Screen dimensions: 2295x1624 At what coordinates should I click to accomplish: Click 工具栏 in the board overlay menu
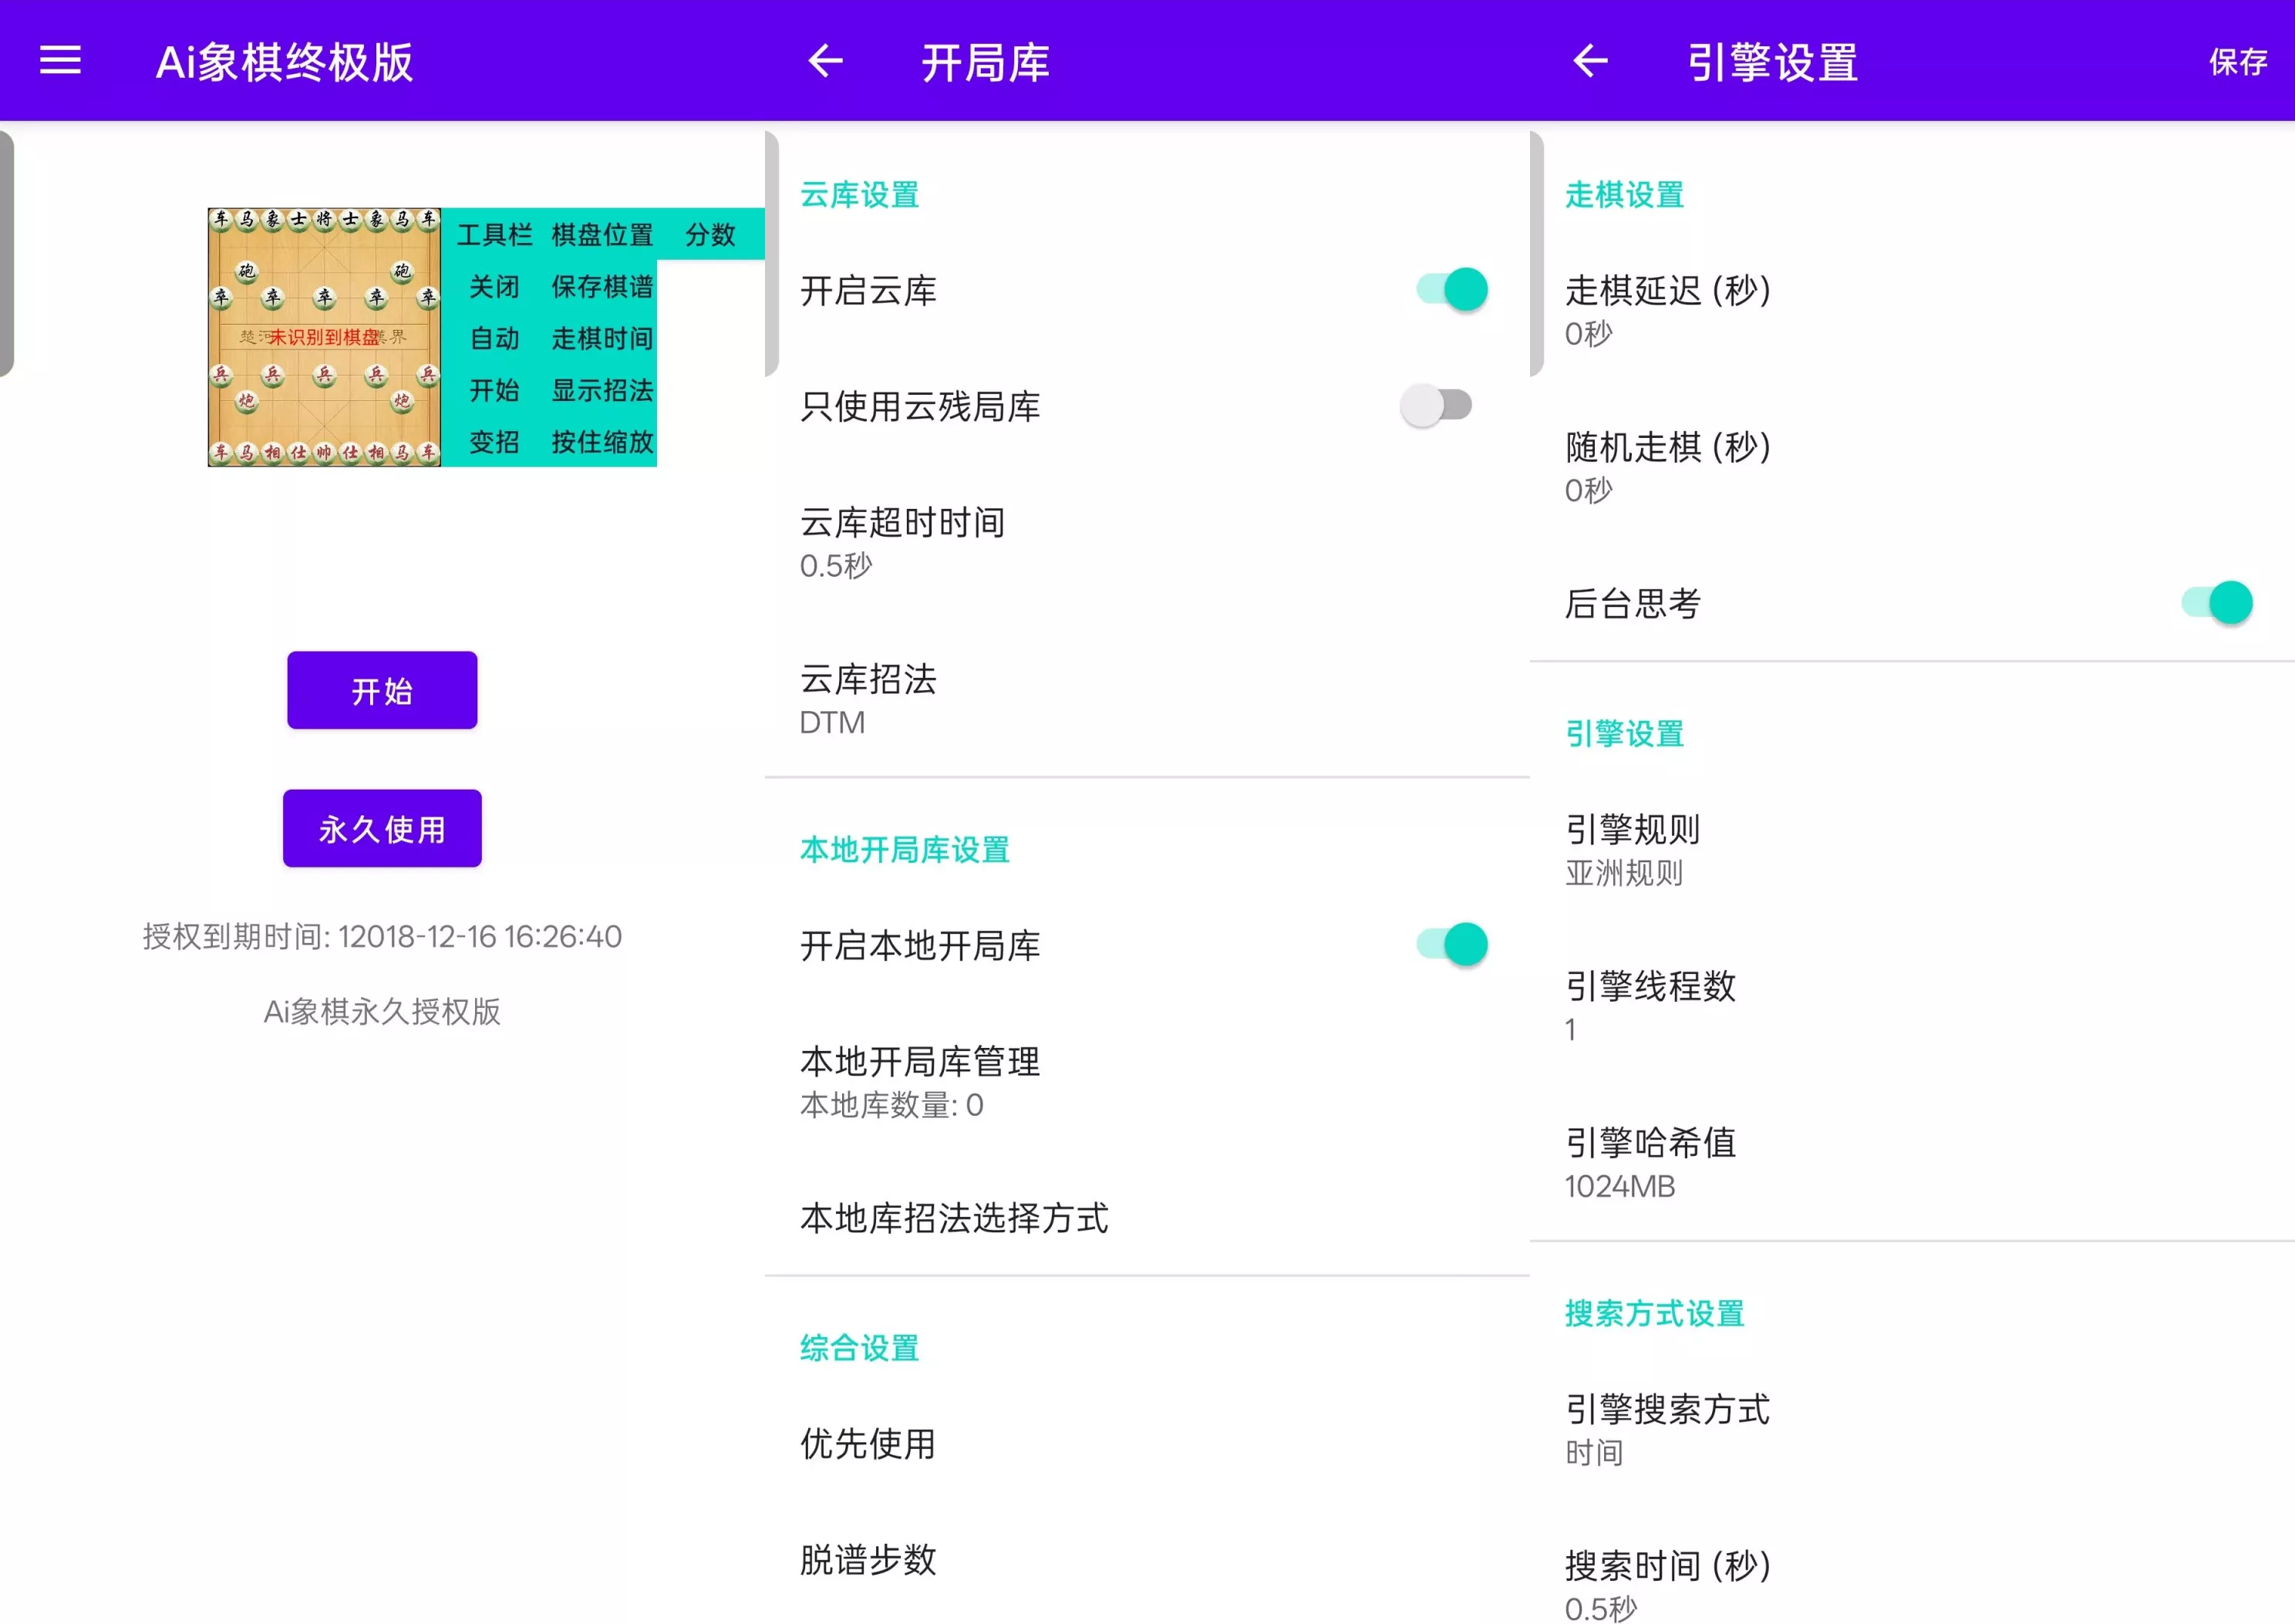click(x=494, y=235)
